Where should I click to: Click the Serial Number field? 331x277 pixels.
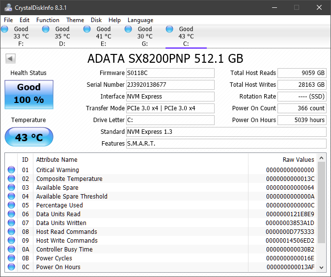[170, 85]
